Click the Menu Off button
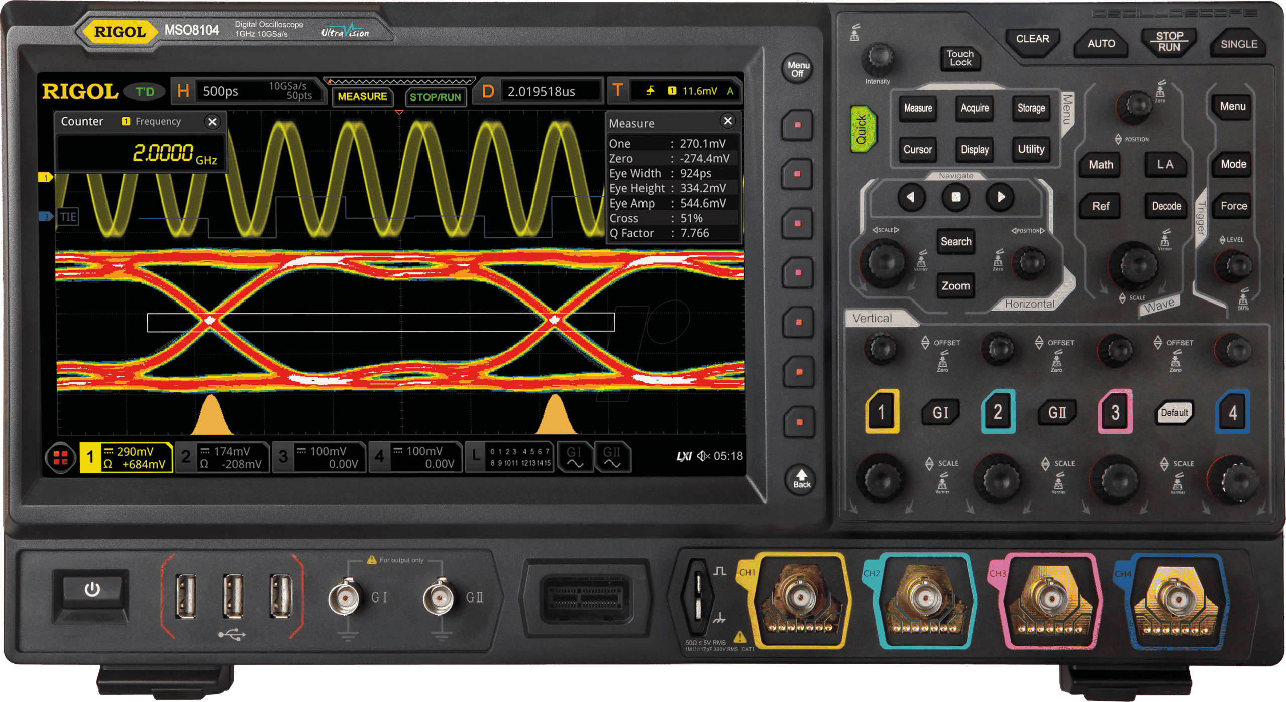This screenshot has width=1286, height=702. (798, 69)
